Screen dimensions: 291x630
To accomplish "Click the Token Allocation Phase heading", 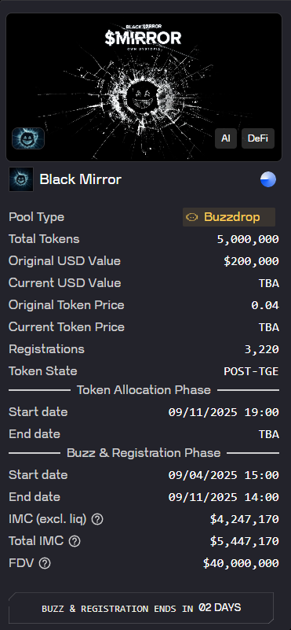I will 144,390.
